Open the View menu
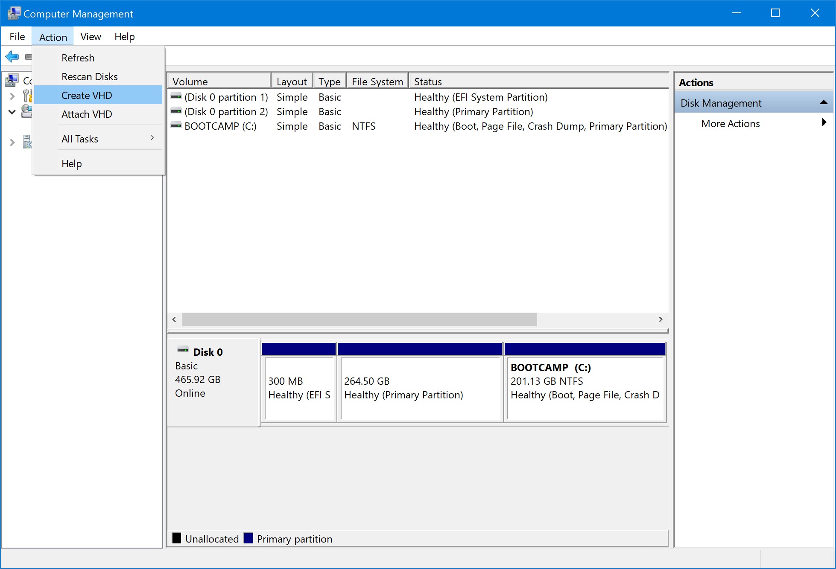 tap(91, 37)
